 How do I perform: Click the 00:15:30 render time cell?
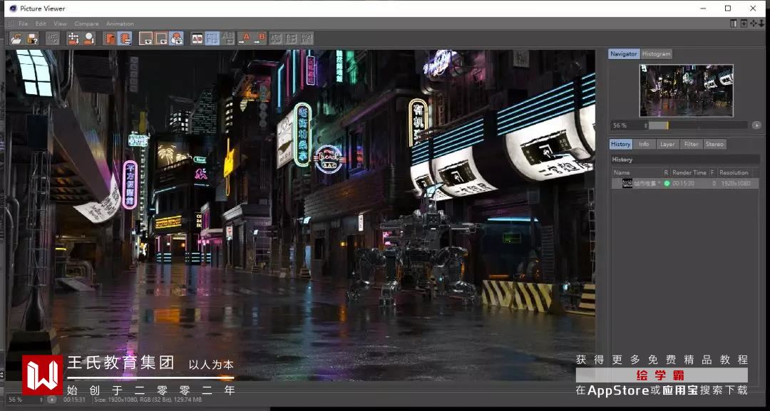683,184
